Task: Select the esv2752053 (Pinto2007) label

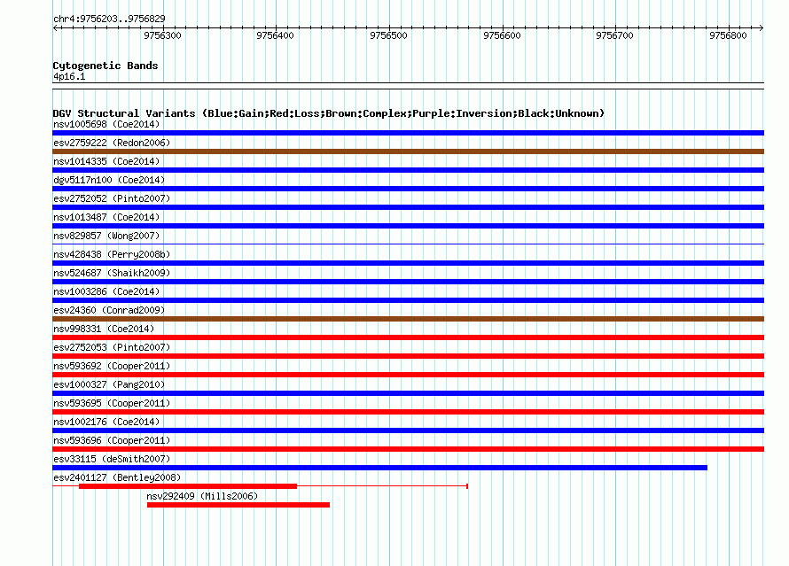Action: 112,347
